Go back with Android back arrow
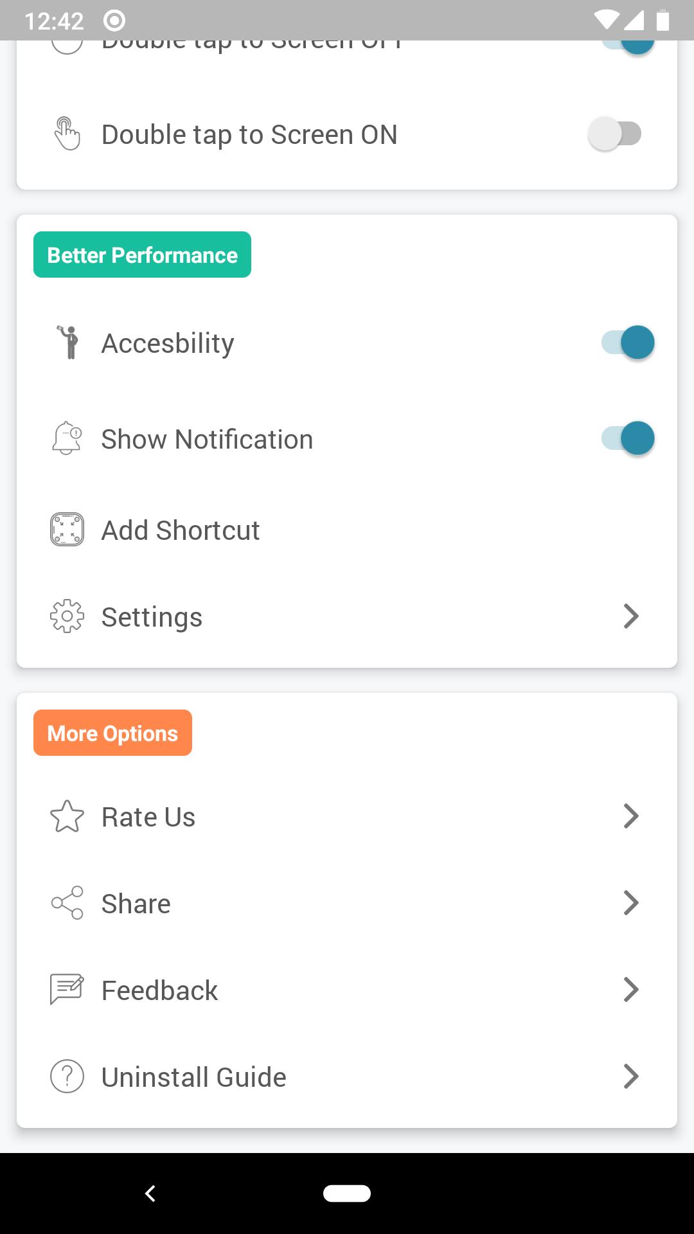 (x=150, y=1194)
